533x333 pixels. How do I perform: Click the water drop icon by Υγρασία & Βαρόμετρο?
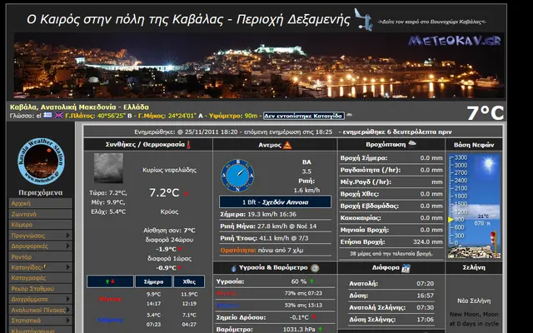click(x=233, y=268)
